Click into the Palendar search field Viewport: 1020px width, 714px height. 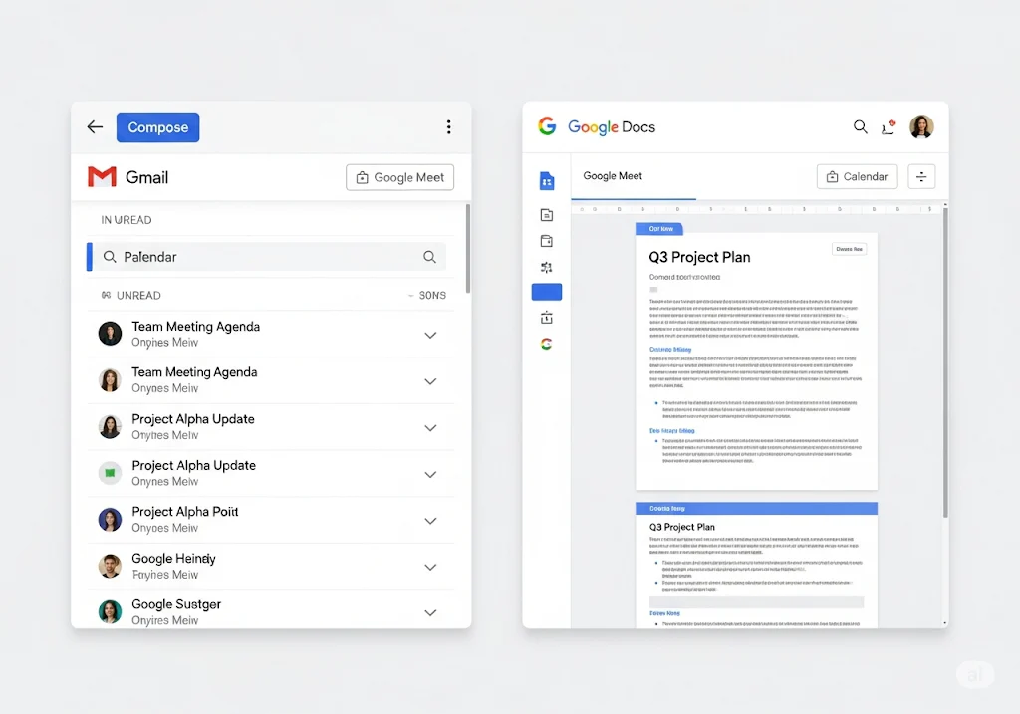267,257
